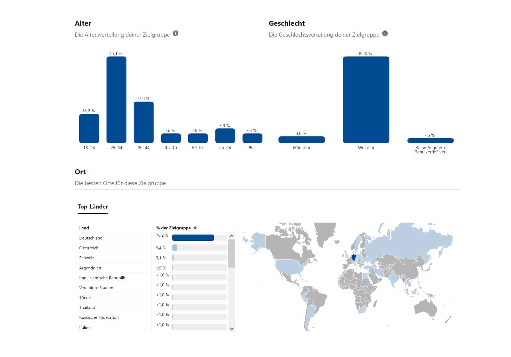
Task: Click Germany highlighted dark on the map
Action: (x=353, y=257)
